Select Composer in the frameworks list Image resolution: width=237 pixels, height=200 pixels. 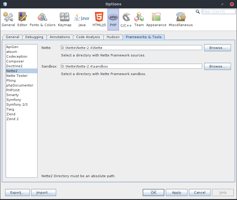click(x=22, y=61)
